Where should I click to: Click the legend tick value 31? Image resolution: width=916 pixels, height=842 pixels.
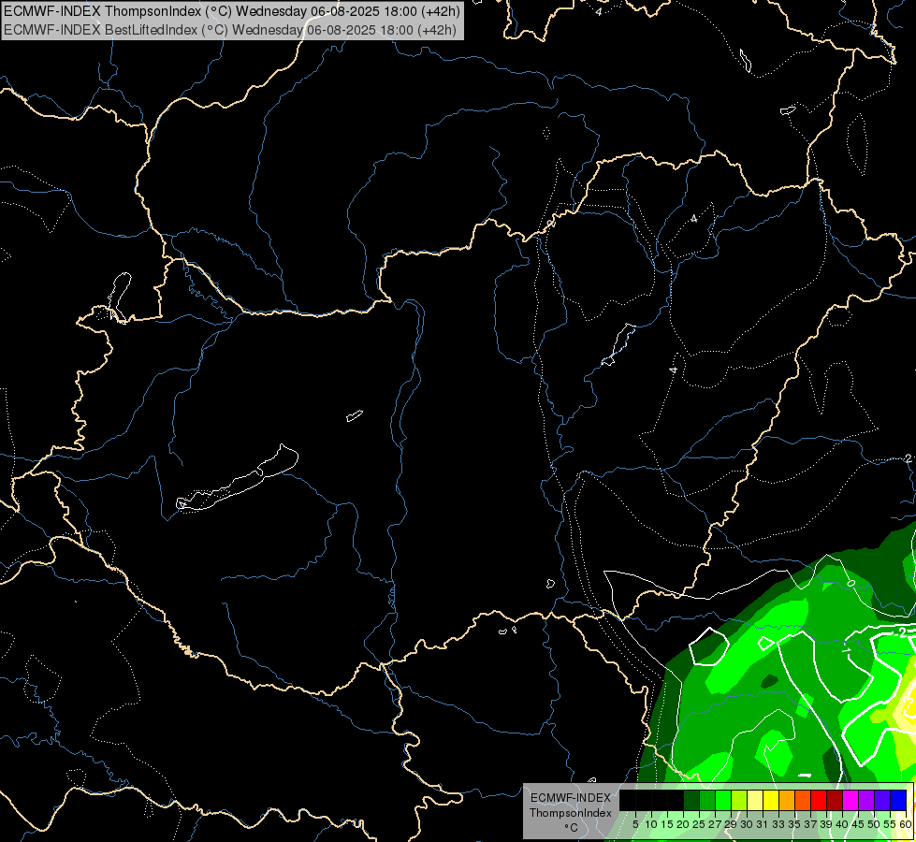pyautogui.click(x=763, y=824)
